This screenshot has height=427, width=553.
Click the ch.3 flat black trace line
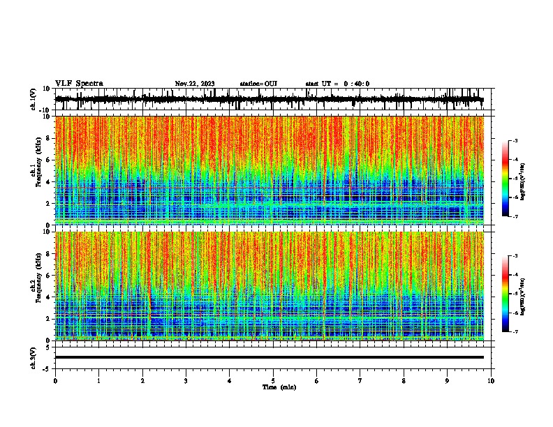click(x=270, y=357)
